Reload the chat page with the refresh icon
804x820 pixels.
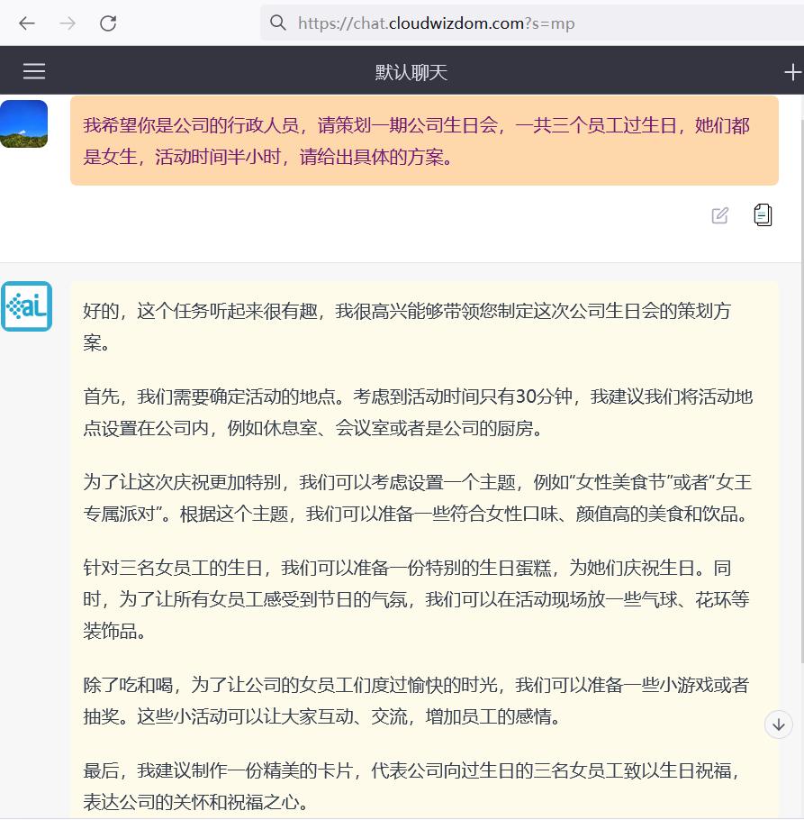pyautogui.click(x=108, y=23)
